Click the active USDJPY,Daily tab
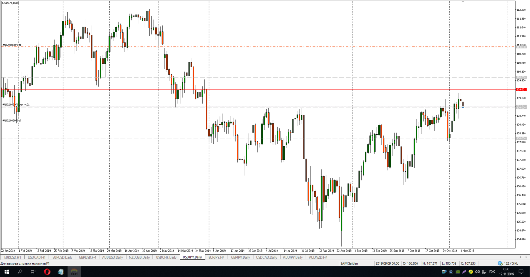This screenshot has width=530, height=277. [x=192, y=257]
